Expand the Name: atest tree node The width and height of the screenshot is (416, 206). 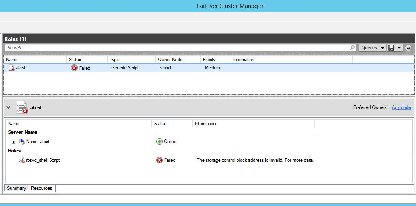[13, 142]
